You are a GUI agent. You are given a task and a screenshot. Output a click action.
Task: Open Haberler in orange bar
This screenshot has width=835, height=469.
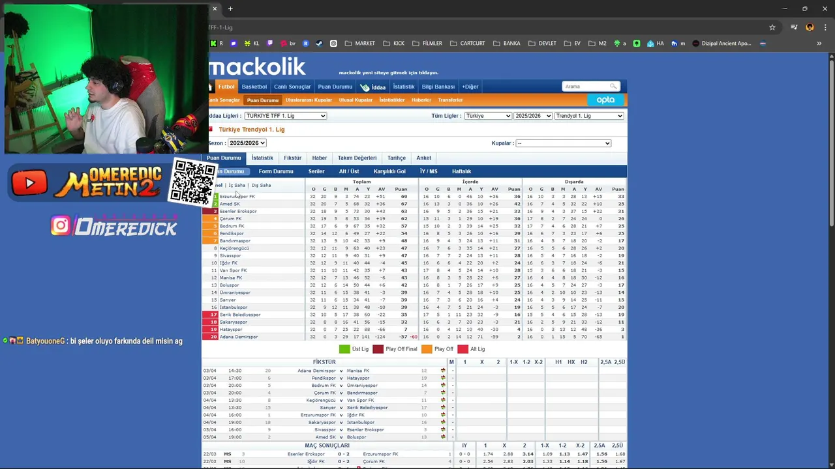pos(421,100)
